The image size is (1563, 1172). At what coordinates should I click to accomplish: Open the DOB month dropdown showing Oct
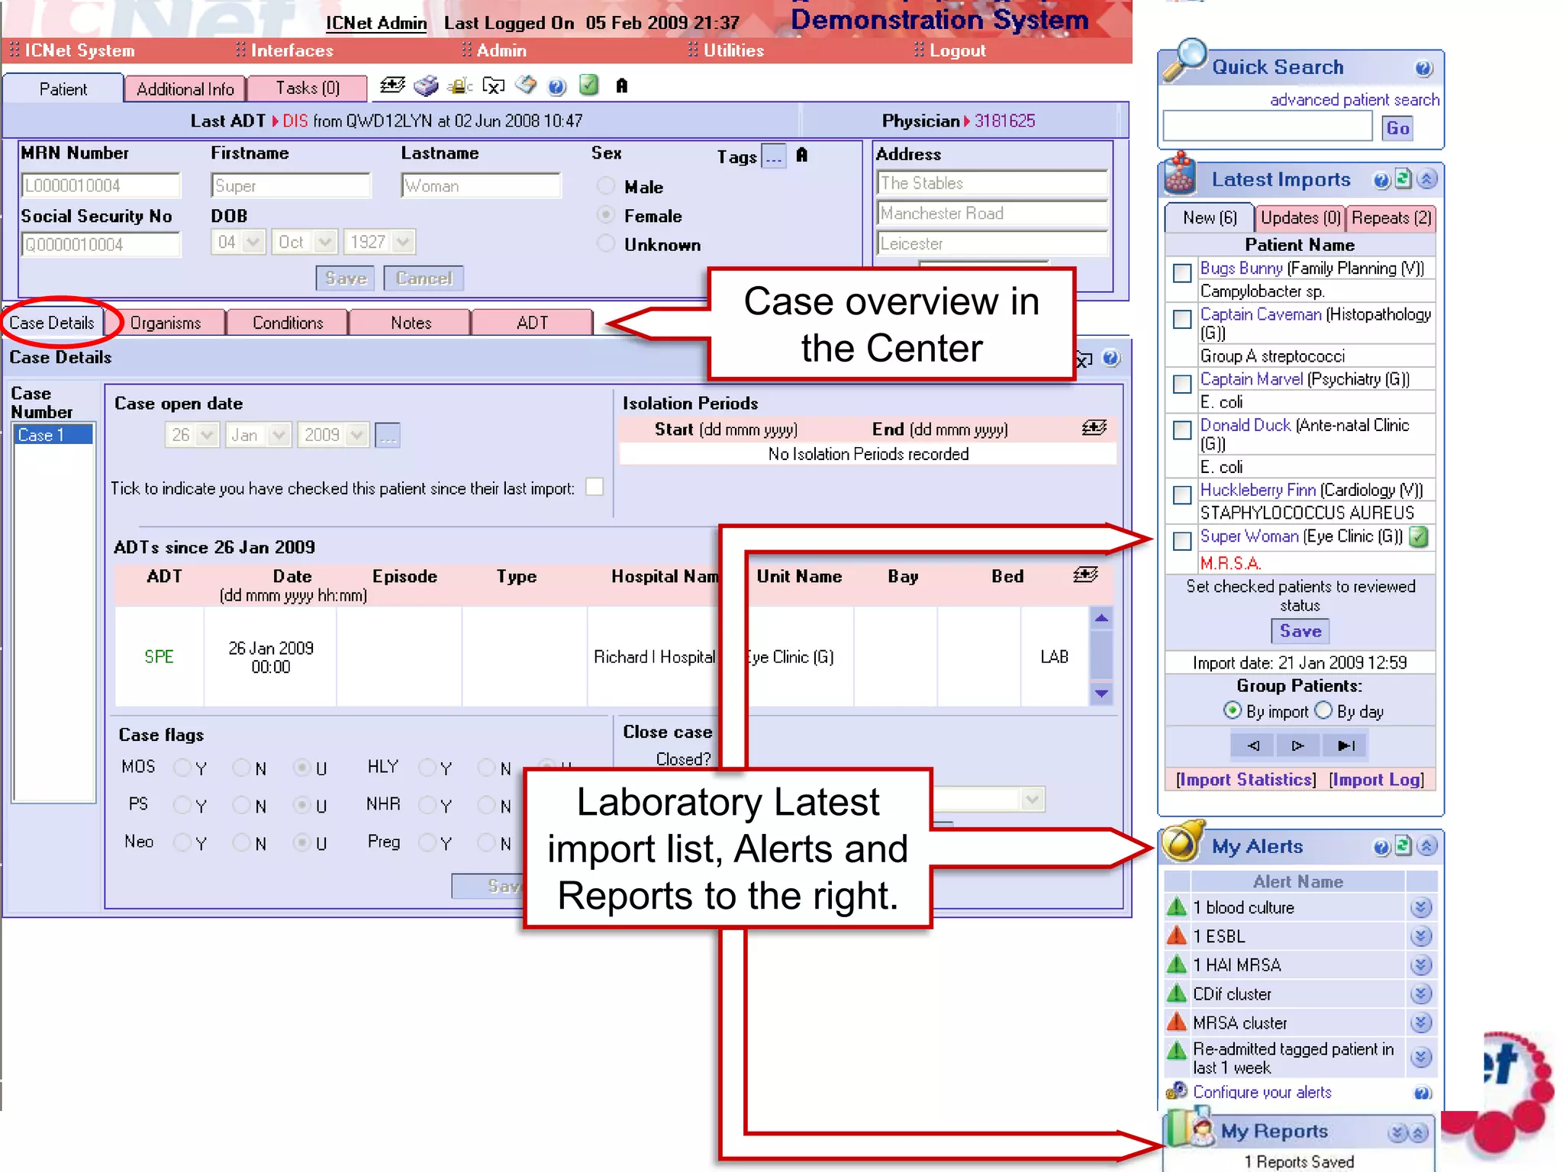click(x=304, y=242)
